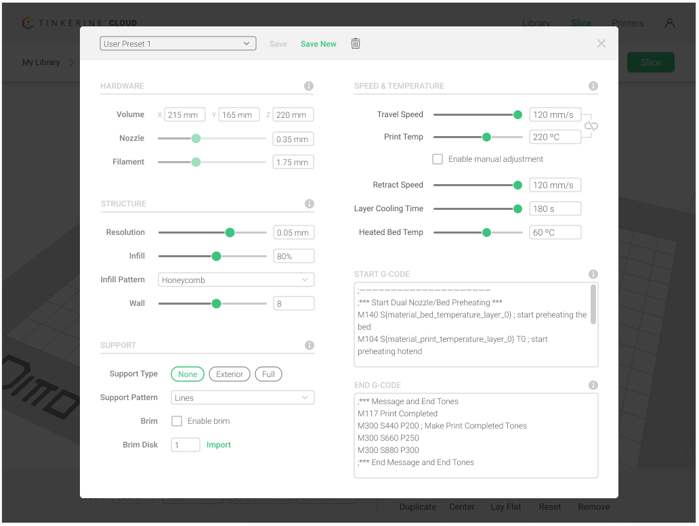Click the Save New button
The height and width of the screenshot is (526, 699).
tap(318, 43)
